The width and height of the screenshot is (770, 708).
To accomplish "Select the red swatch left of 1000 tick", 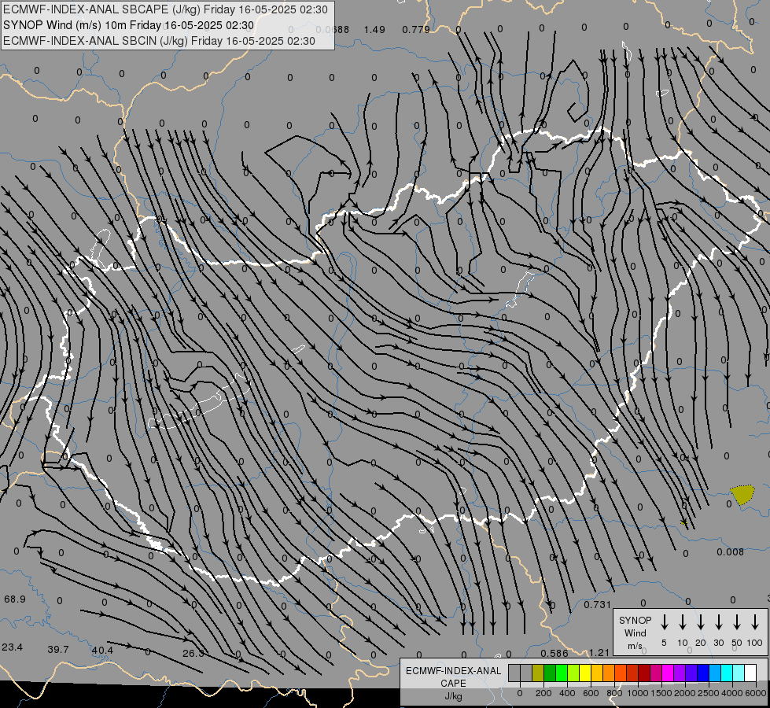I will pyautogui.click(x=632, y=673).
